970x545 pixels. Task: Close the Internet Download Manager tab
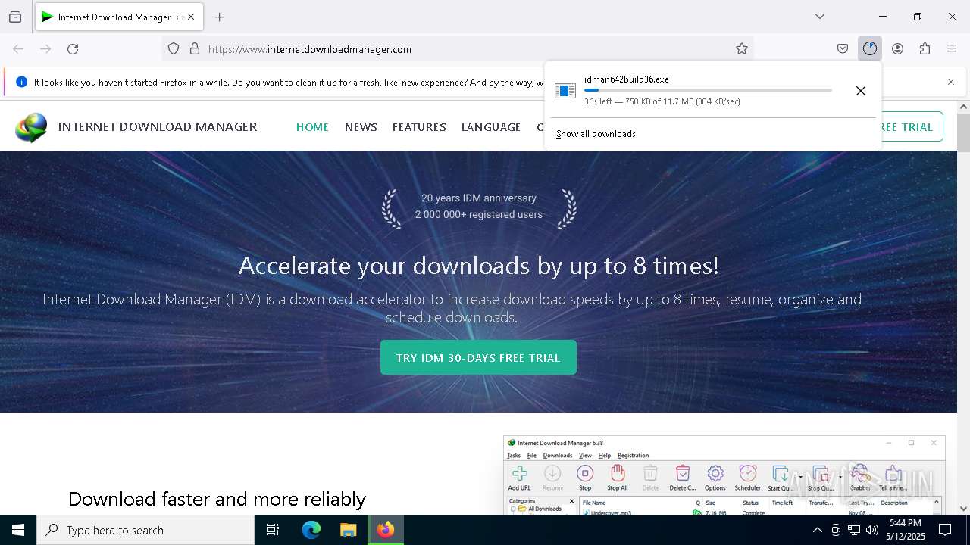[x=191, y=17]
